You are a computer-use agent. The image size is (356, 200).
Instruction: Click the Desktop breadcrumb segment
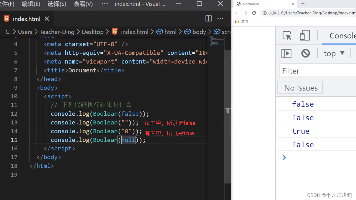pyautogui.click(x=93, y=32)
